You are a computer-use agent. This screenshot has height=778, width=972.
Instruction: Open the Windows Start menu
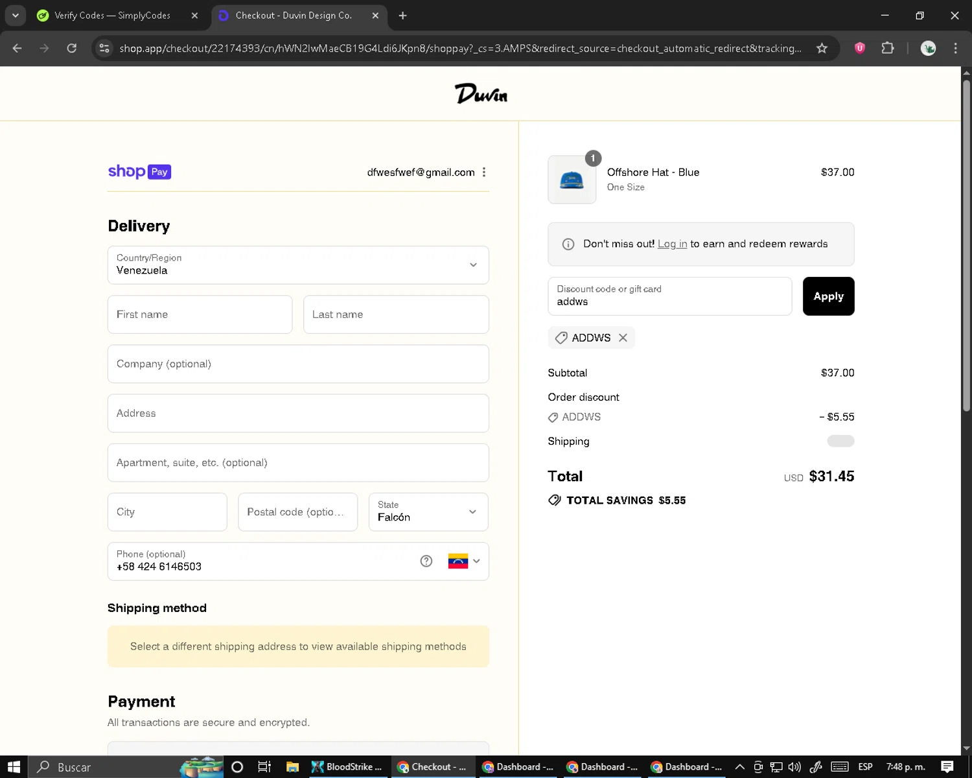[x=14, y=767]
